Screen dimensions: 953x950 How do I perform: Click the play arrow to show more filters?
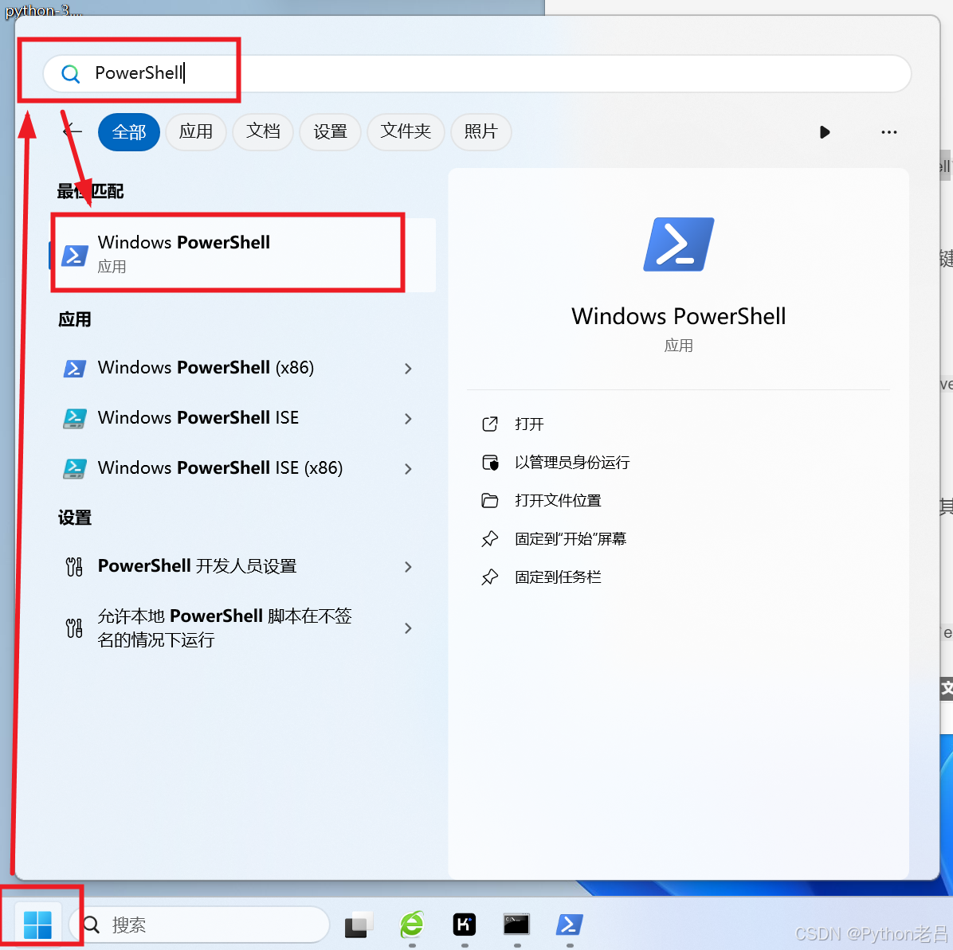pyautogui.click(x=824, y=132)
